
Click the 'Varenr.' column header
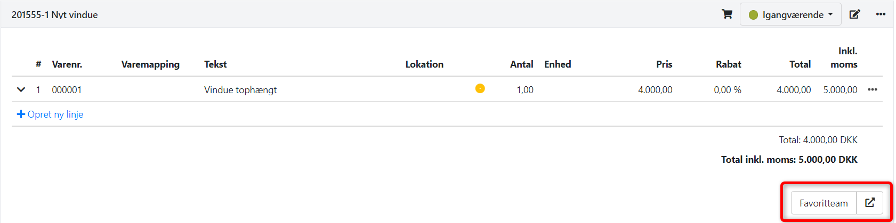[x=67, y=64]
